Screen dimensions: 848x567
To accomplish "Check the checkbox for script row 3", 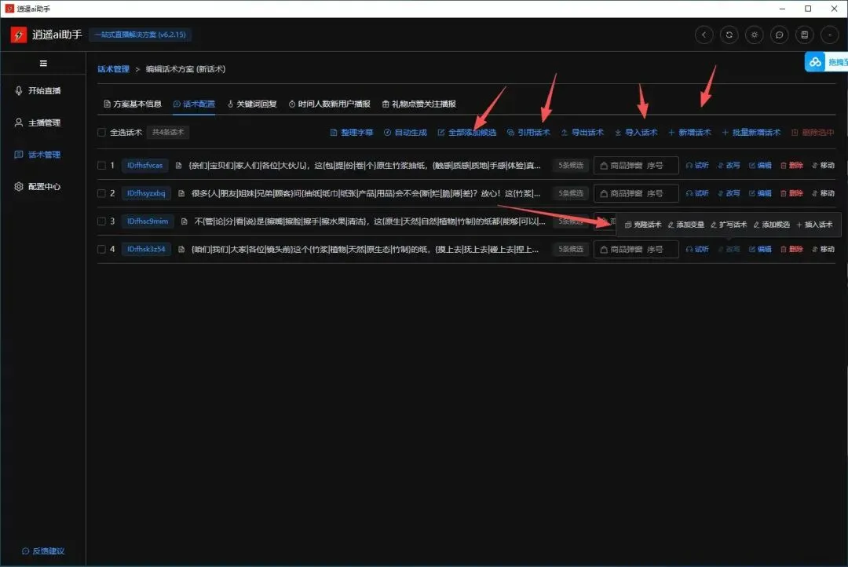I will point(101,221).
